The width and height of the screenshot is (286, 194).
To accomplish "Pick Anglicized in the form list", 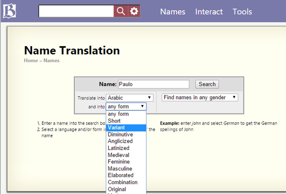I will click(x=120, y=141).
